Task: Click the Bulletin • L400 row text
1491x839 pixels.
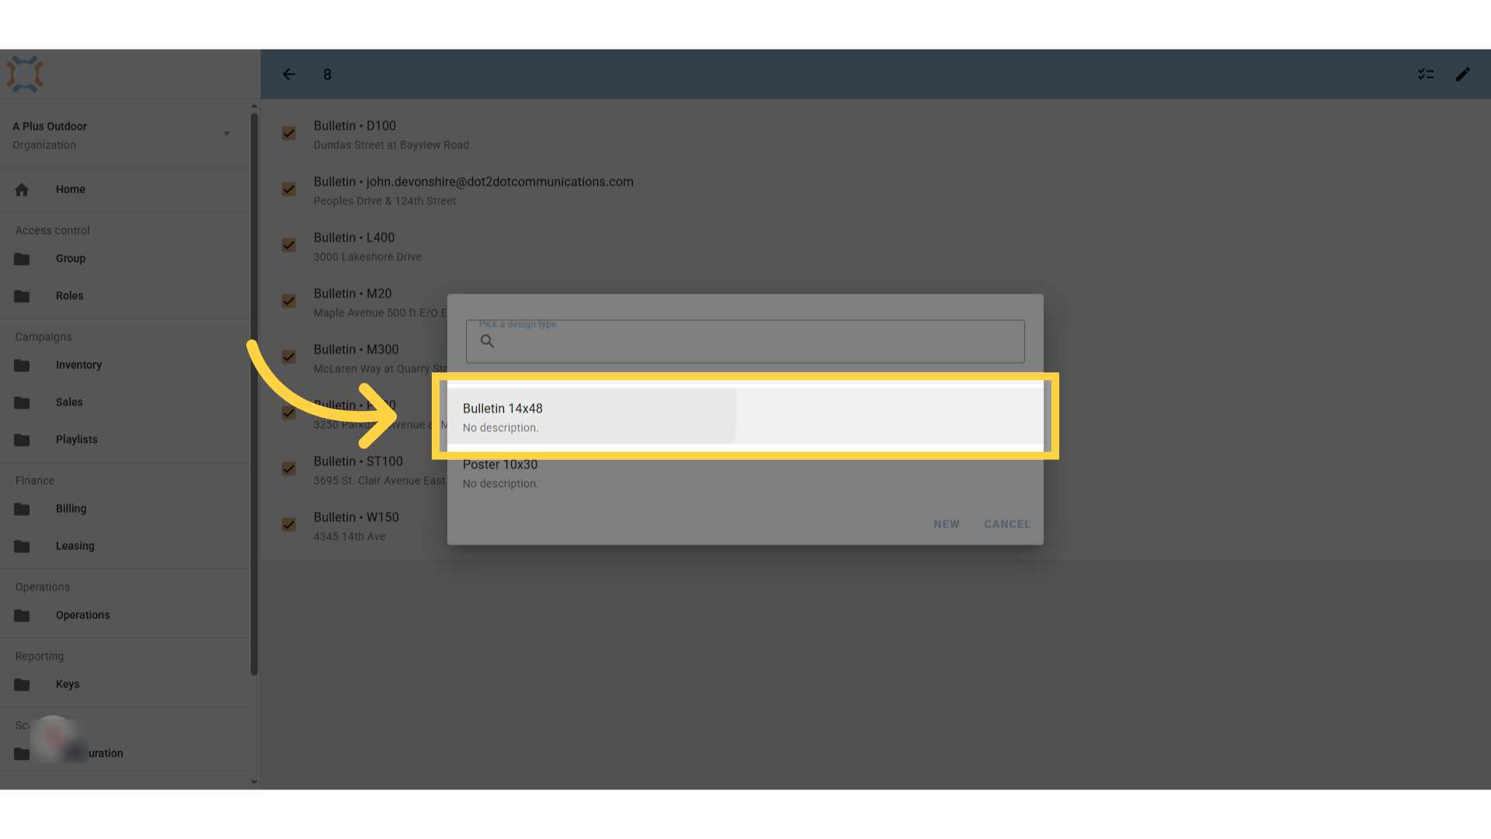Action: pos(354,238)
